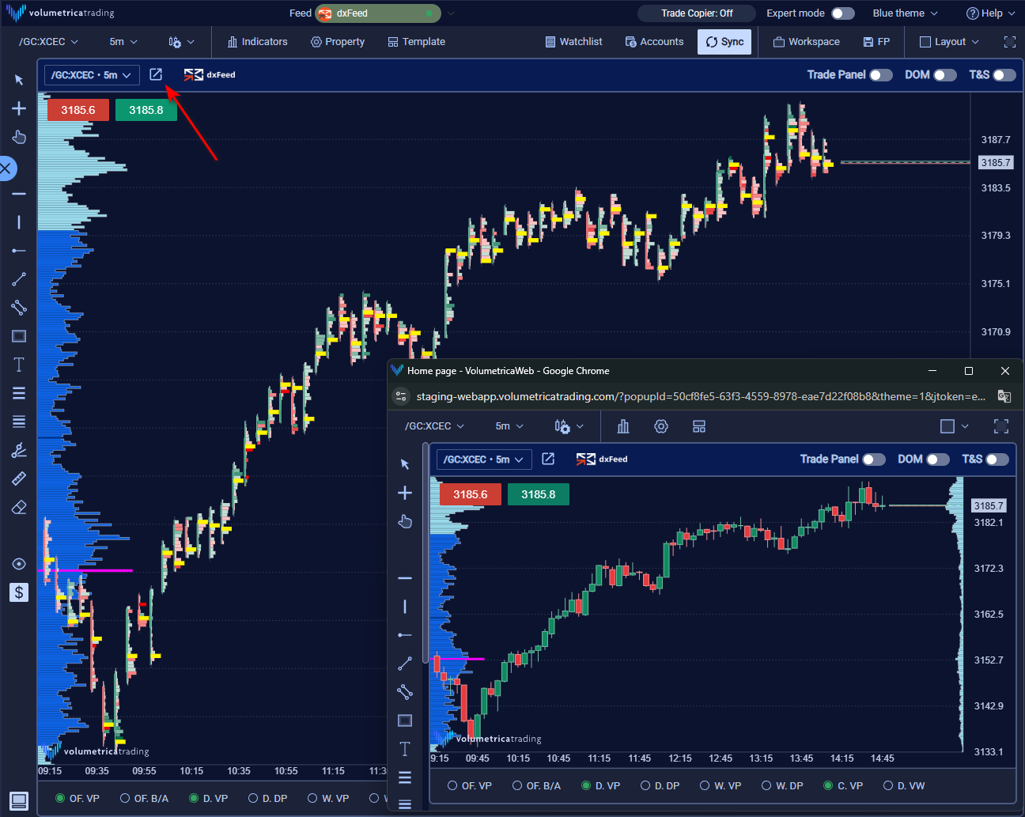The height and width of the screenshot is (817, 1025).
Task: Click the translate icon in Chrome address bar
Action: [1004, 396]
